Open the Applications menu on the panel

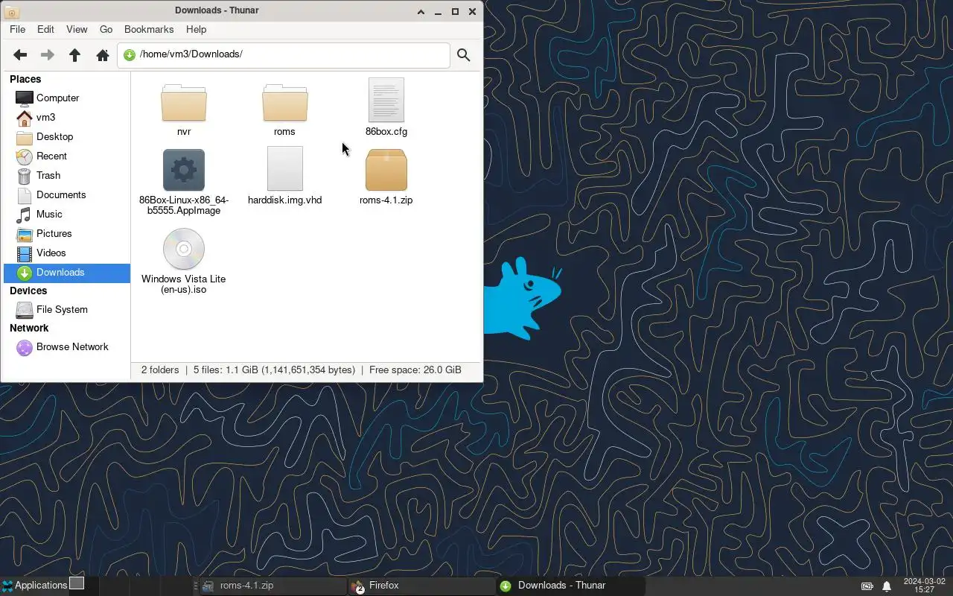[34, 585]
